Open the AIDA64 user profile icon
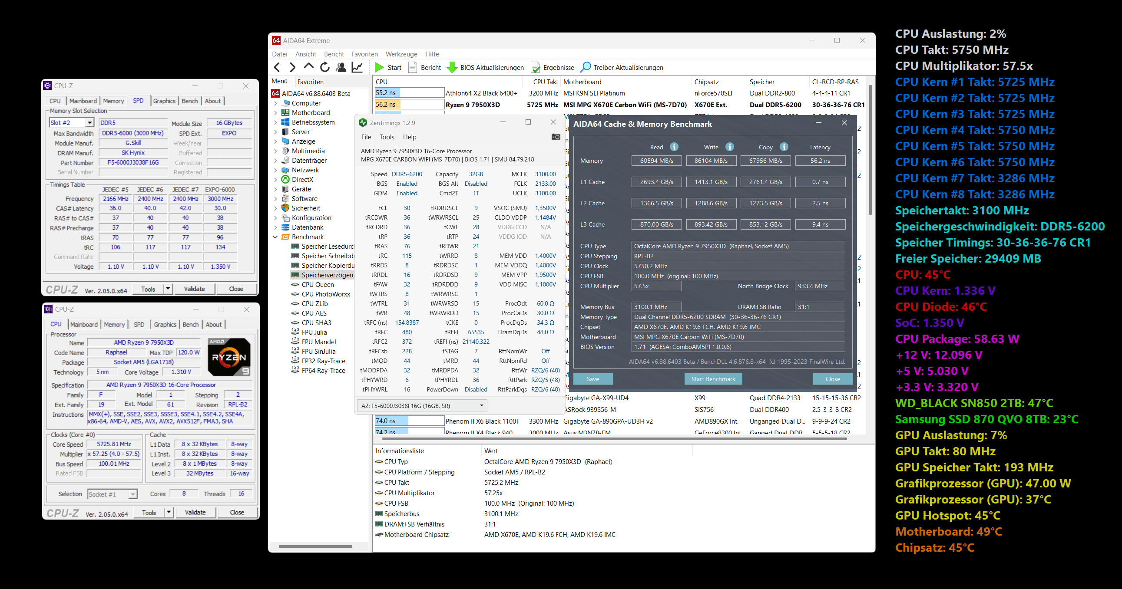The image size is (1122, 589). point(341,67)
